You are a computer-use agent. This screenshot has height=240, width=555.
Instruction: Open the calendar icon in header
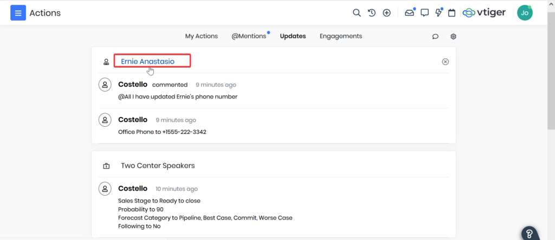coord(451,12)
